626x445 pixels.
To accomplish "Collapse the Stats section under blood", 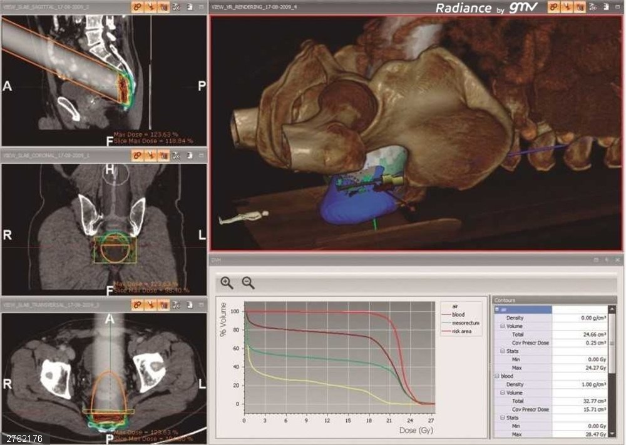I will tap(502, 417).
